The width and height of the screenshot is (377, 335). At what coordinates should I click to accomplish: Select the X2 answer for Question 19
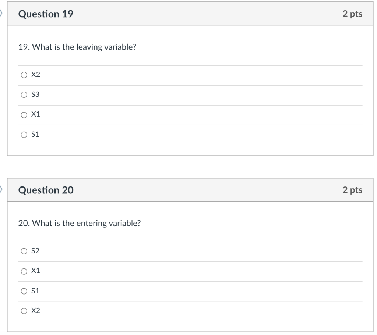(x=23, y=75)
